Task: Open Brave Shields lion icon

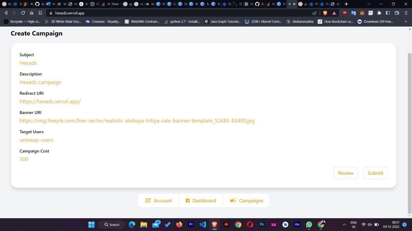Action: (325, 13)
